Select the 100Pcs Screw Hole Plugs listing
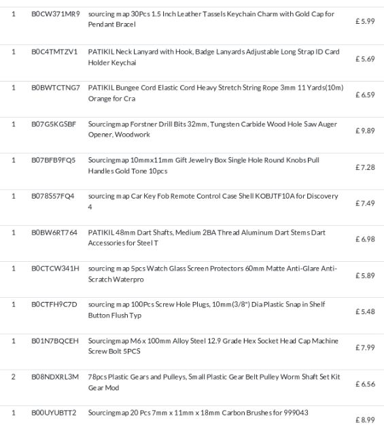Image resolution: width=384 pixels, height=442 pixels. tap(207, 310)
